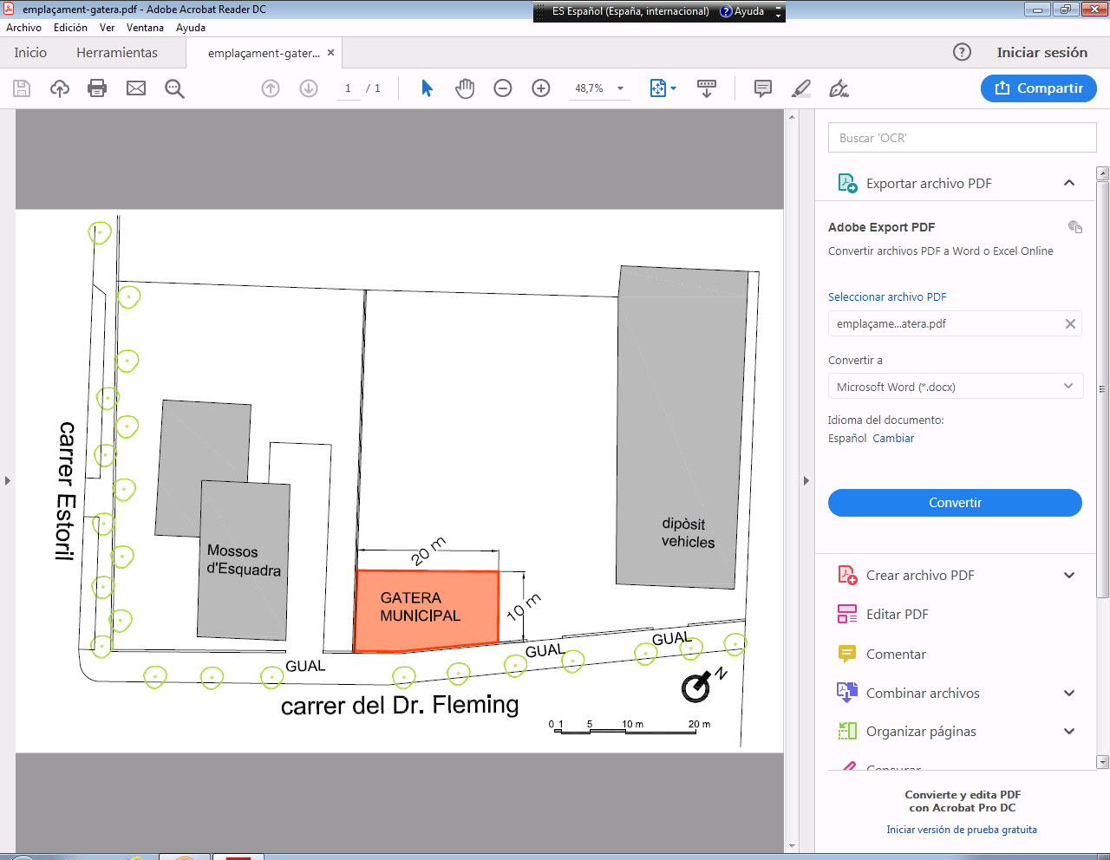
Task: Go to the previous page using the up arrow
Action: click(271, 88)
